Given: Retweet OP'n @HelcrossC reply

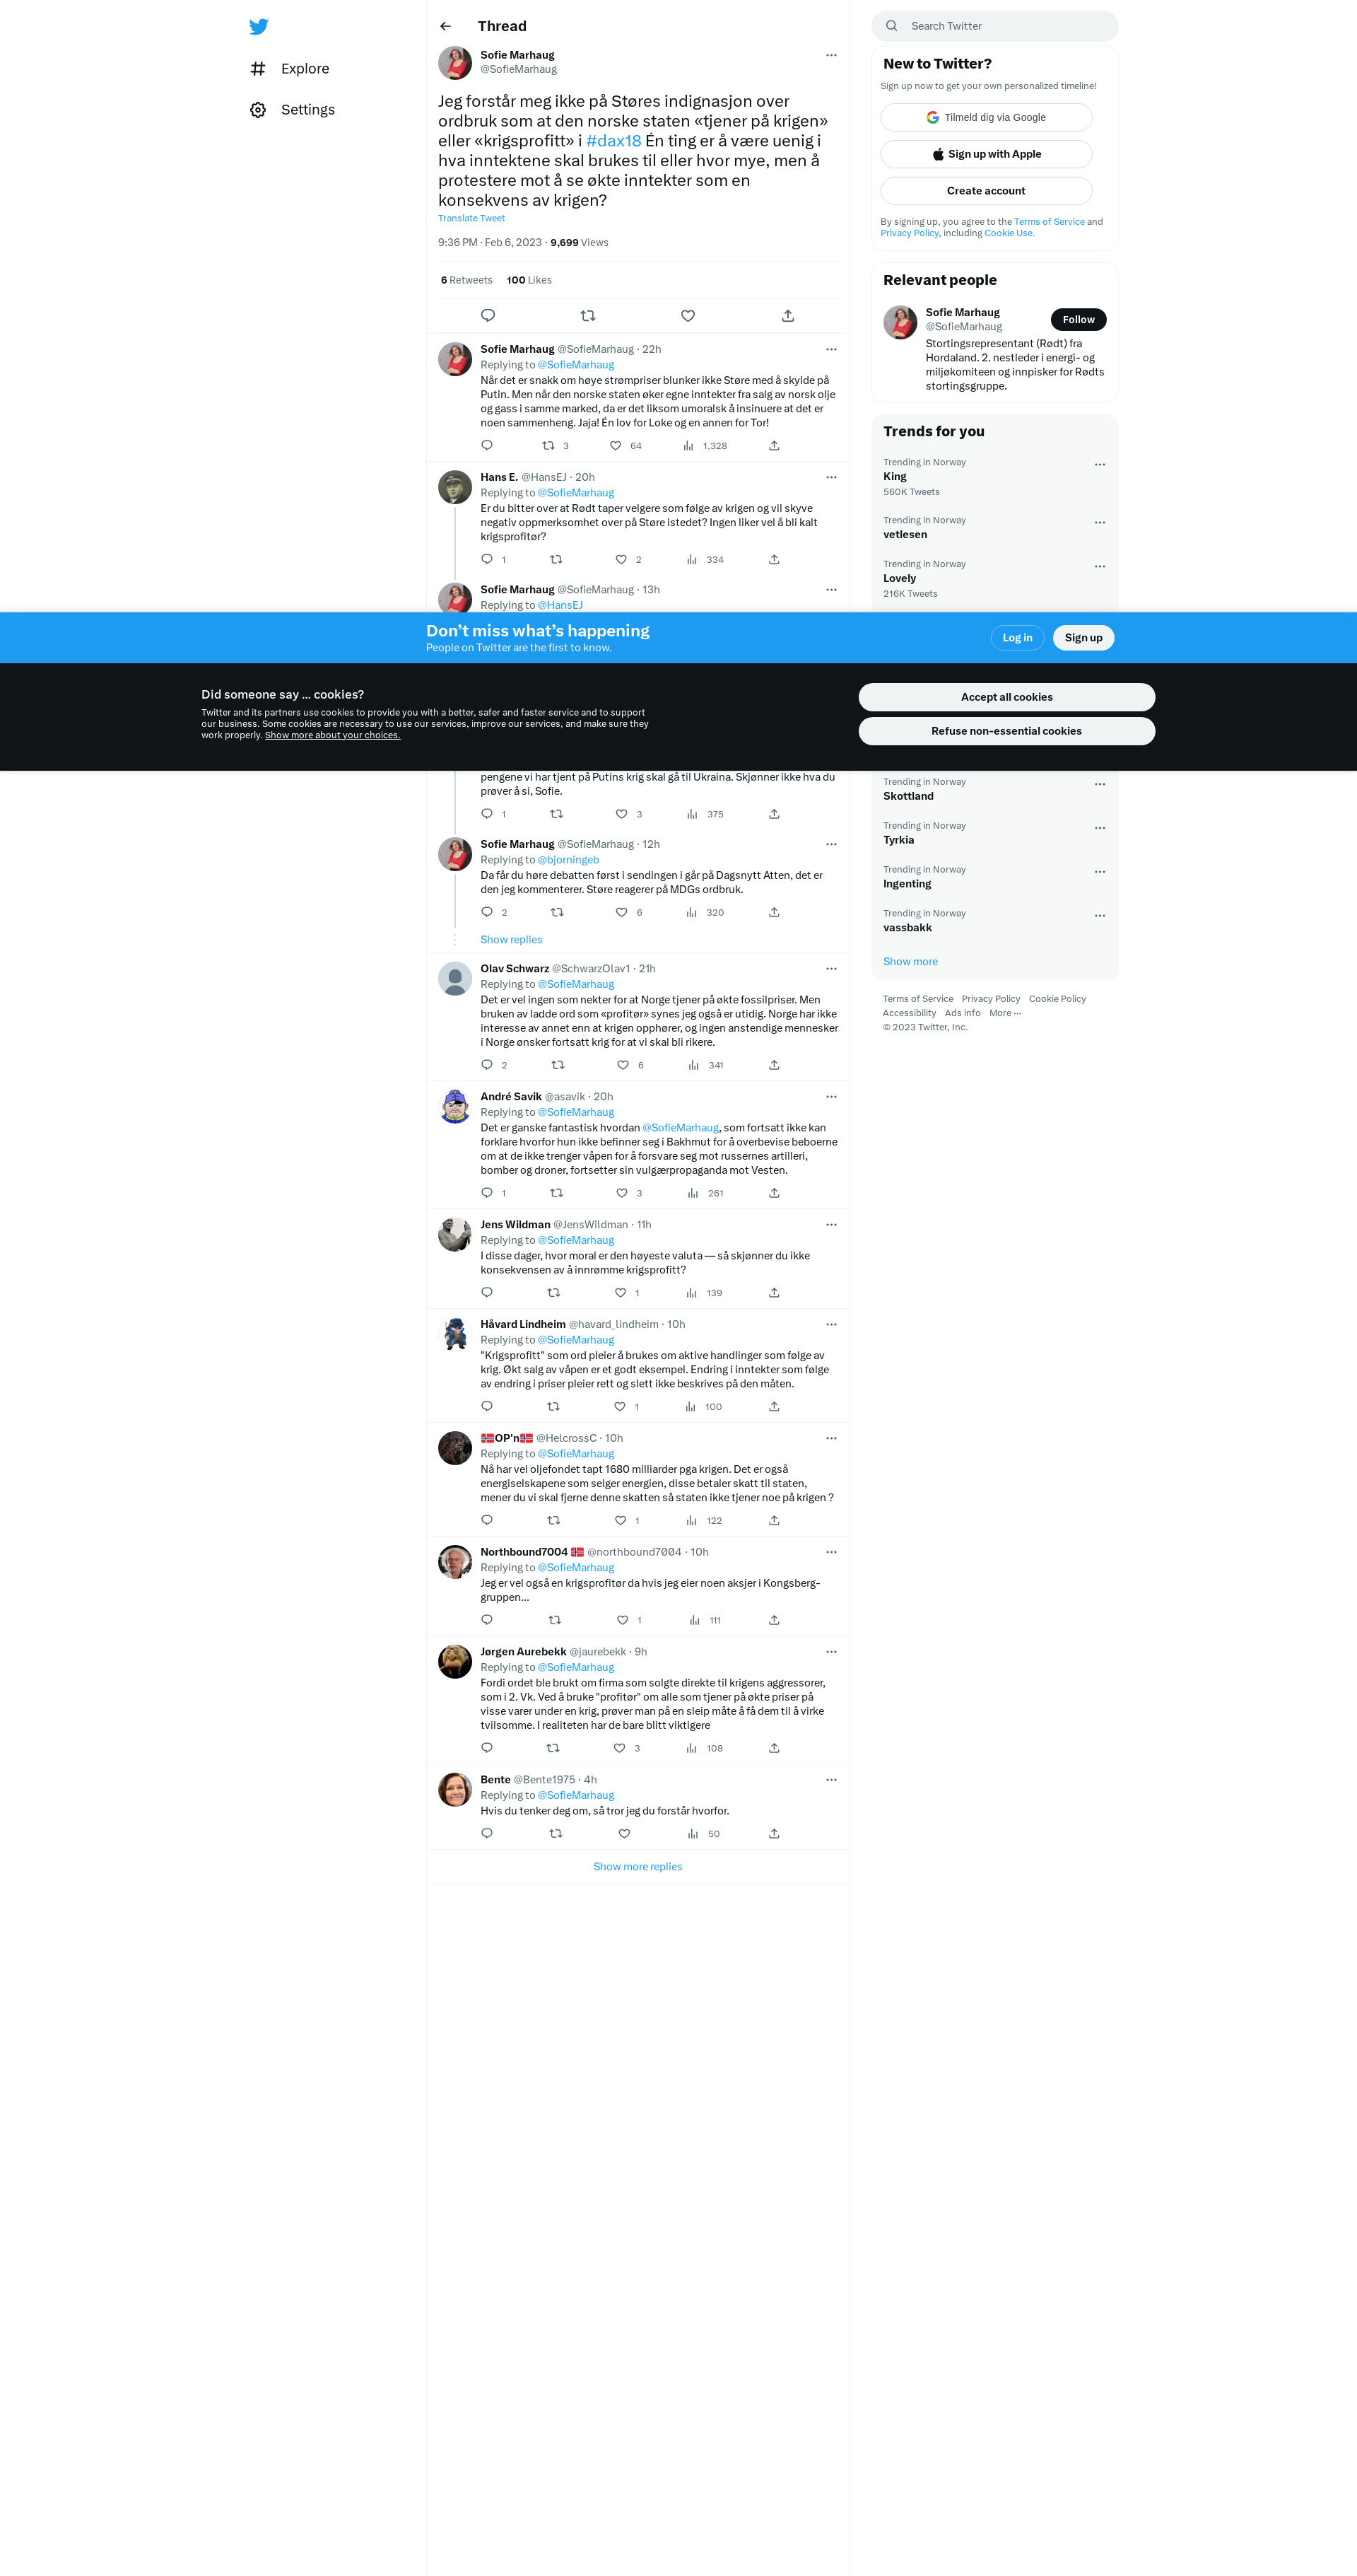Looking at the screenshot, I should click(553, 1521).
